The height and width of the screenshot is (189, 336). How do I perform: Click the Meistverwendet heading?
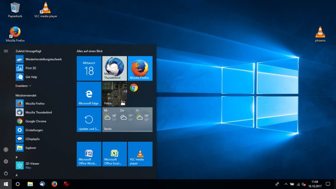coord(26,95)
